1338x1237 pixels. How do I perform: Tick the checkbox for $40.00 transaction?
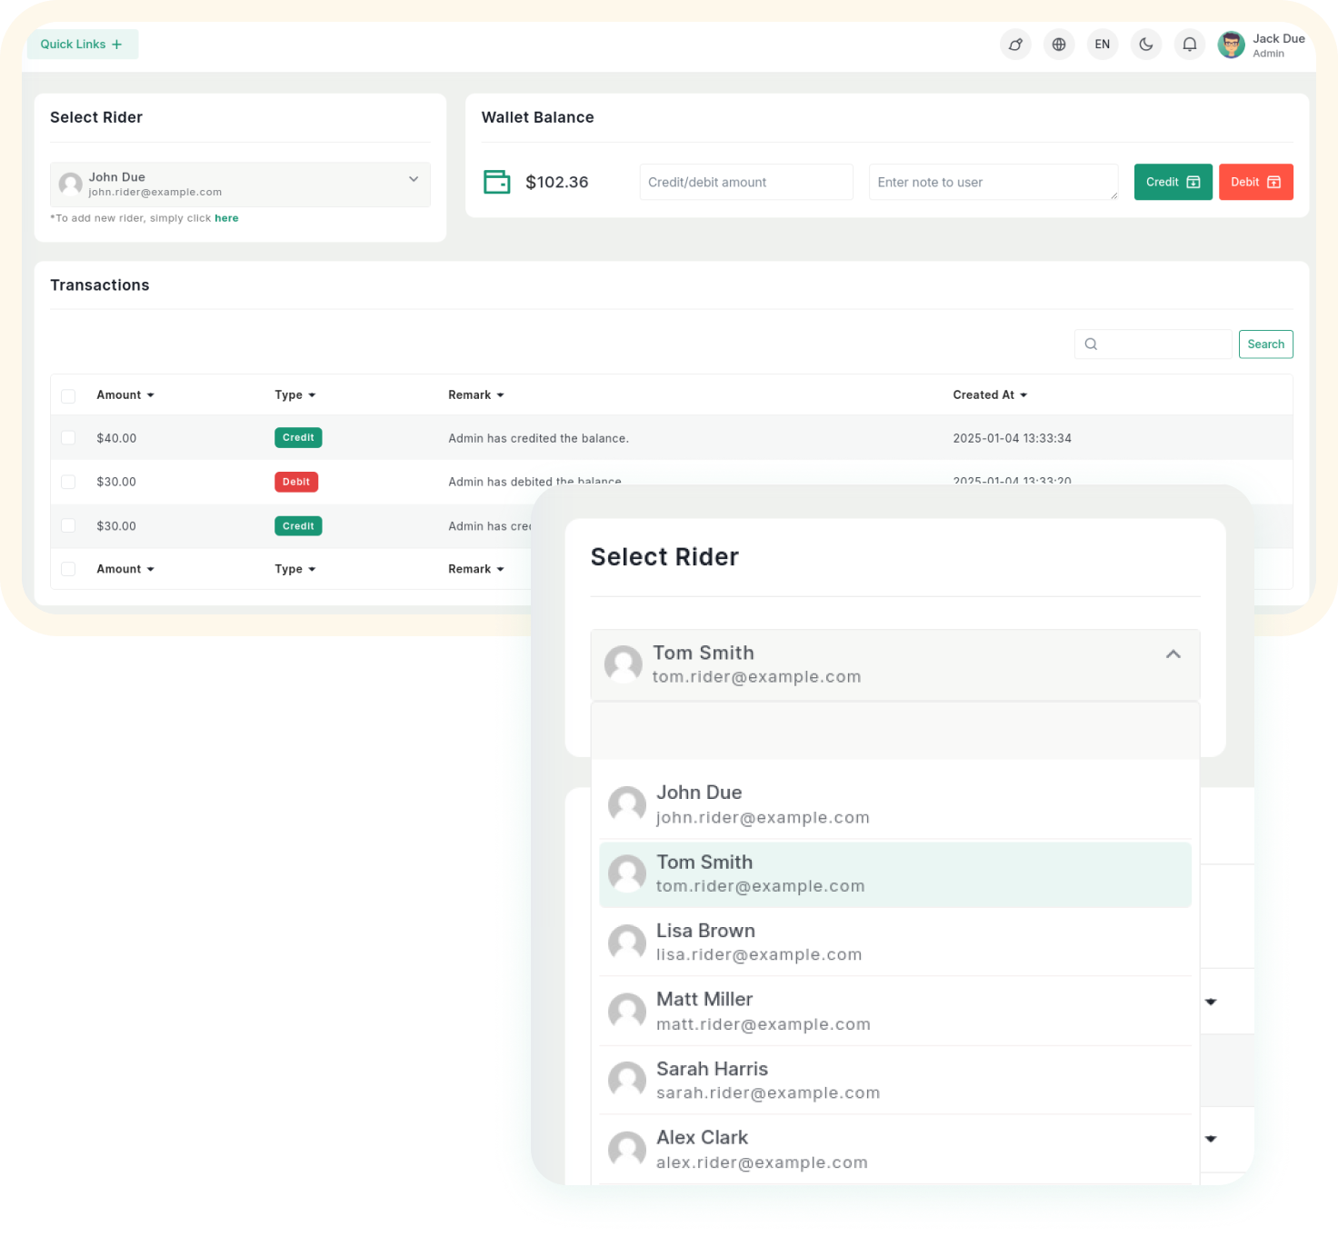(68, 438)
